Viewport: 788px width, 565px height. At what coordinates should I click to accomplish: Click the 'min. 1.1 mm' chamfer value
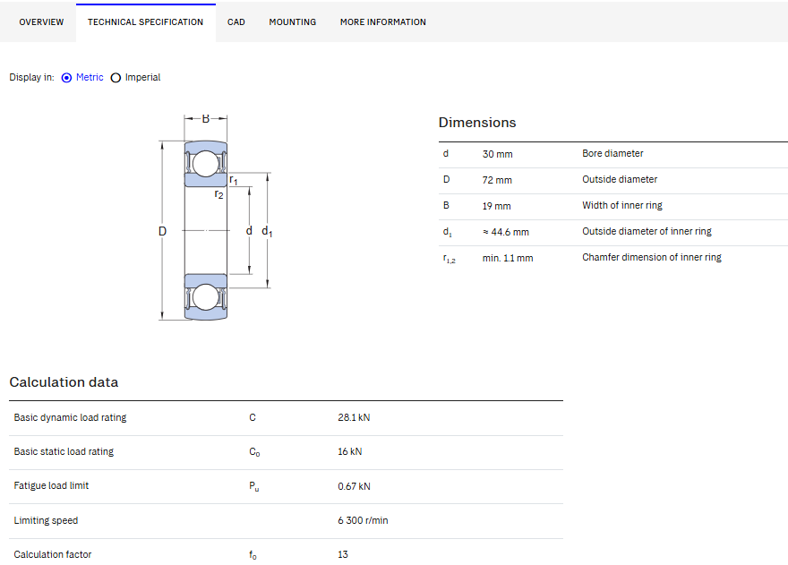coord(508,258)
